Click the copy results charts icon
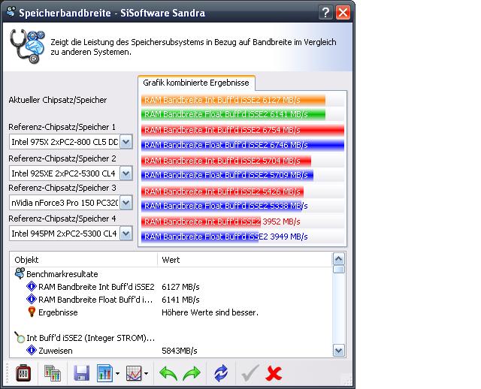The height and width of the screenshot is (389, 481). (x=52, y=373)
